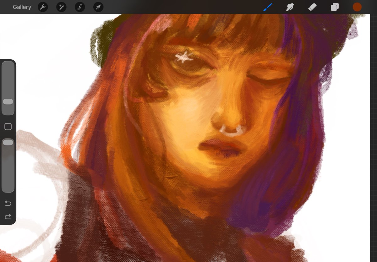
Task: Return to the Gallery
Action: pyautogui.click(x=22, y=7)
